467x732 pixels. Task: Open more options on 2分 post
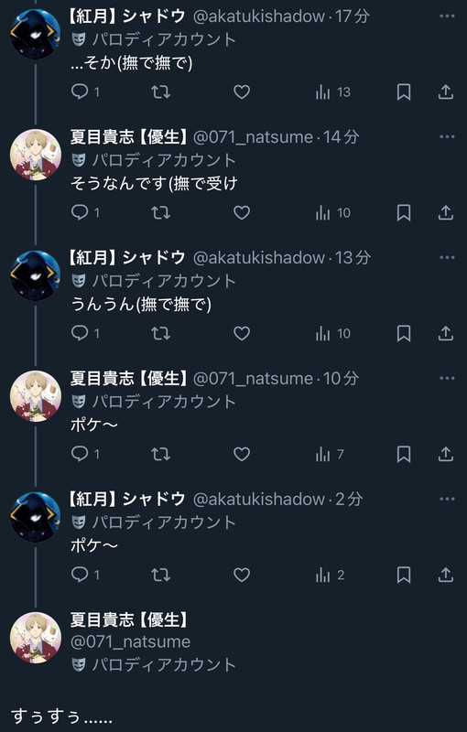pos(447,499)
